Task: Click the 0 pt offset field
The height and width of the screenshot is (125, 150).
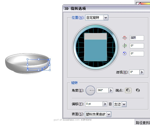Action: (x=94, y=104)
